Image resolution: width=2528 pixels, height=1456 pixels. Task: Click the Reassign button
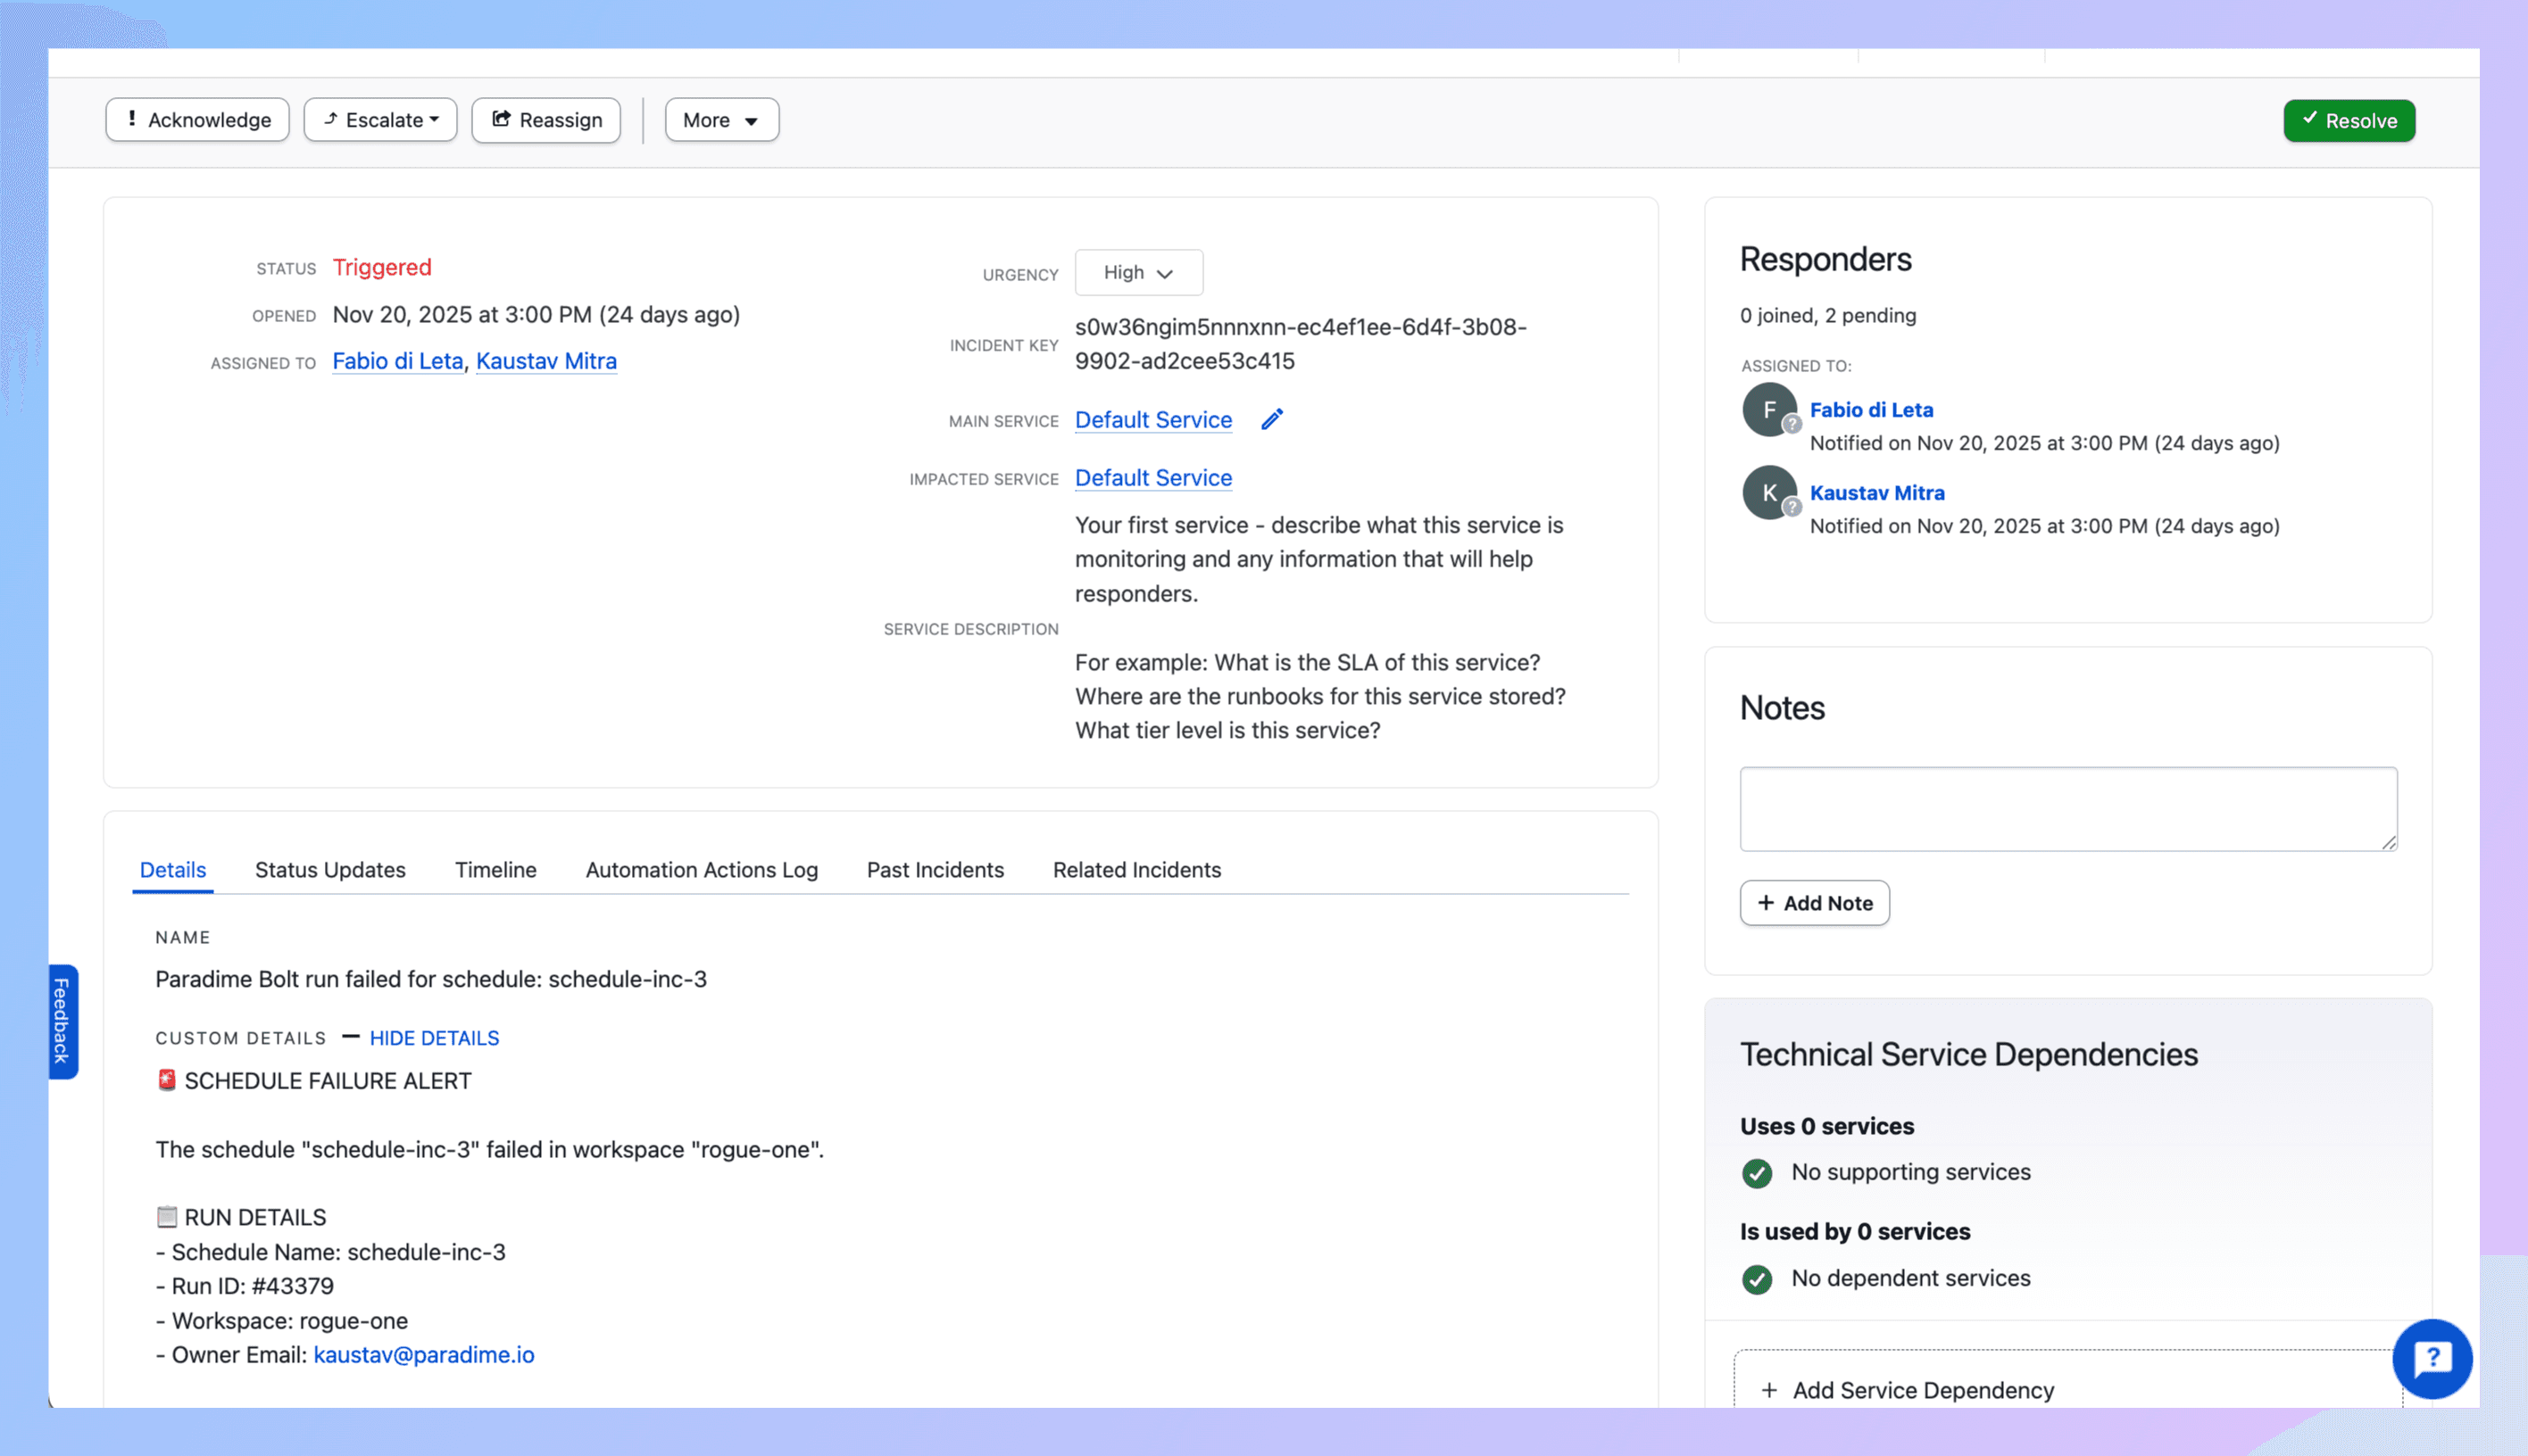[546, 120]
